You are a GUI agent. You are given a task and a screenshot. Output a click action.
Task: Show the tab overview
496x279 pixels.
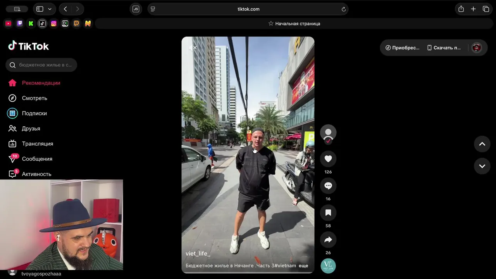pyautogui.click(x=486, y=9)
